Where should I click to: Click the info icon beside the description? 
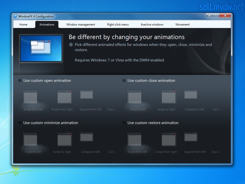(71, 45)
